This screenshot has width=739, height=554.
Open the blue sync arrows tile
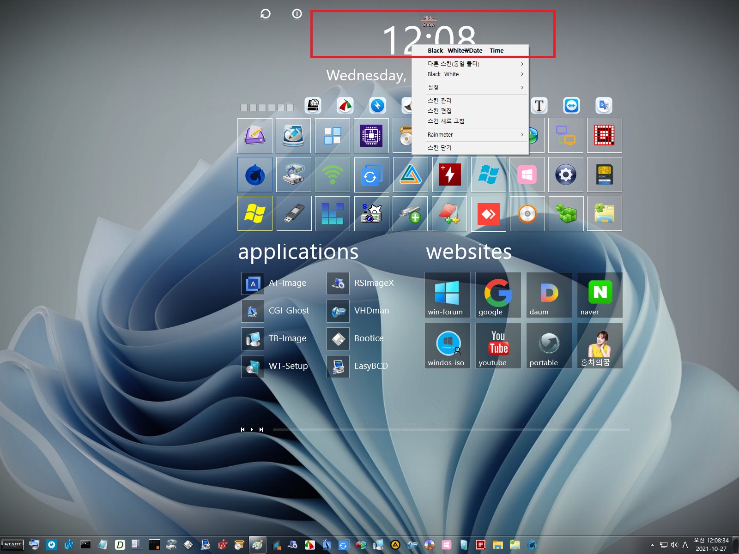coord(371,175)
